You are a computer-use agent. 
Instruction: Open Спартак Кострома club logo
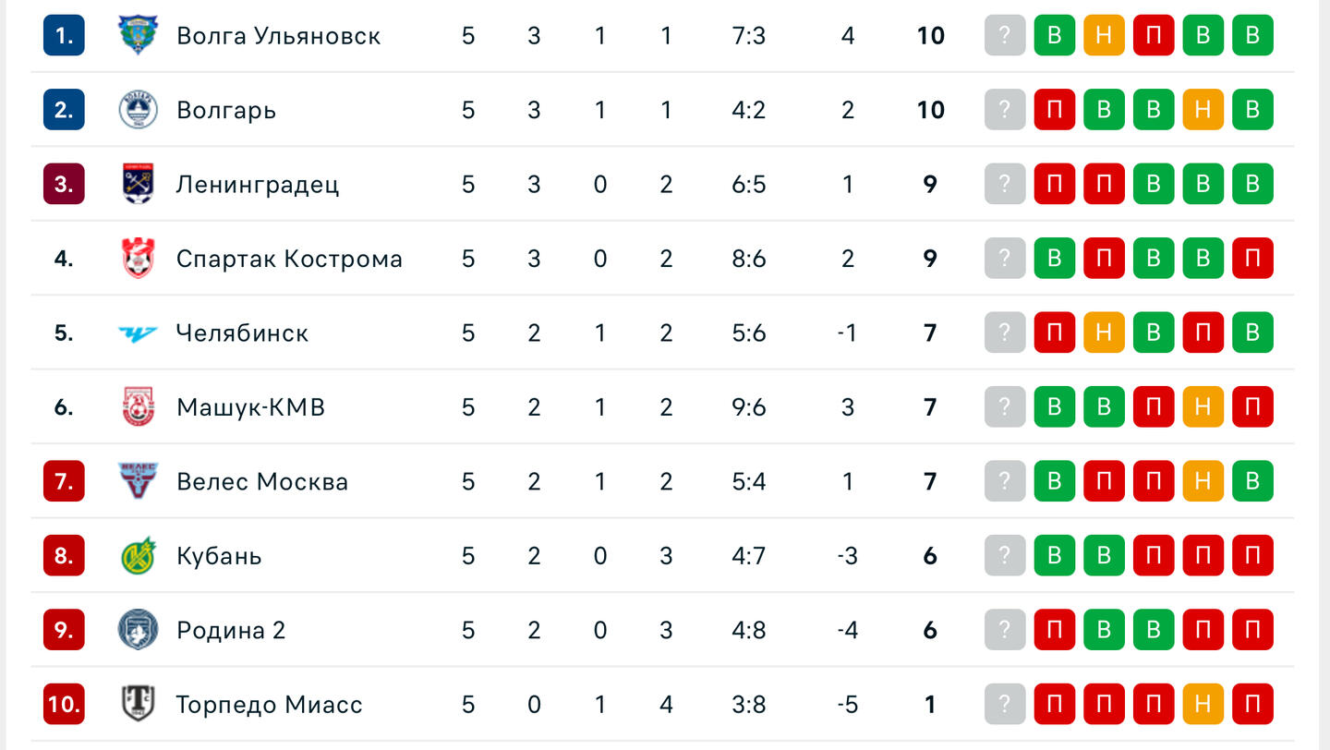tap(139, 259)
